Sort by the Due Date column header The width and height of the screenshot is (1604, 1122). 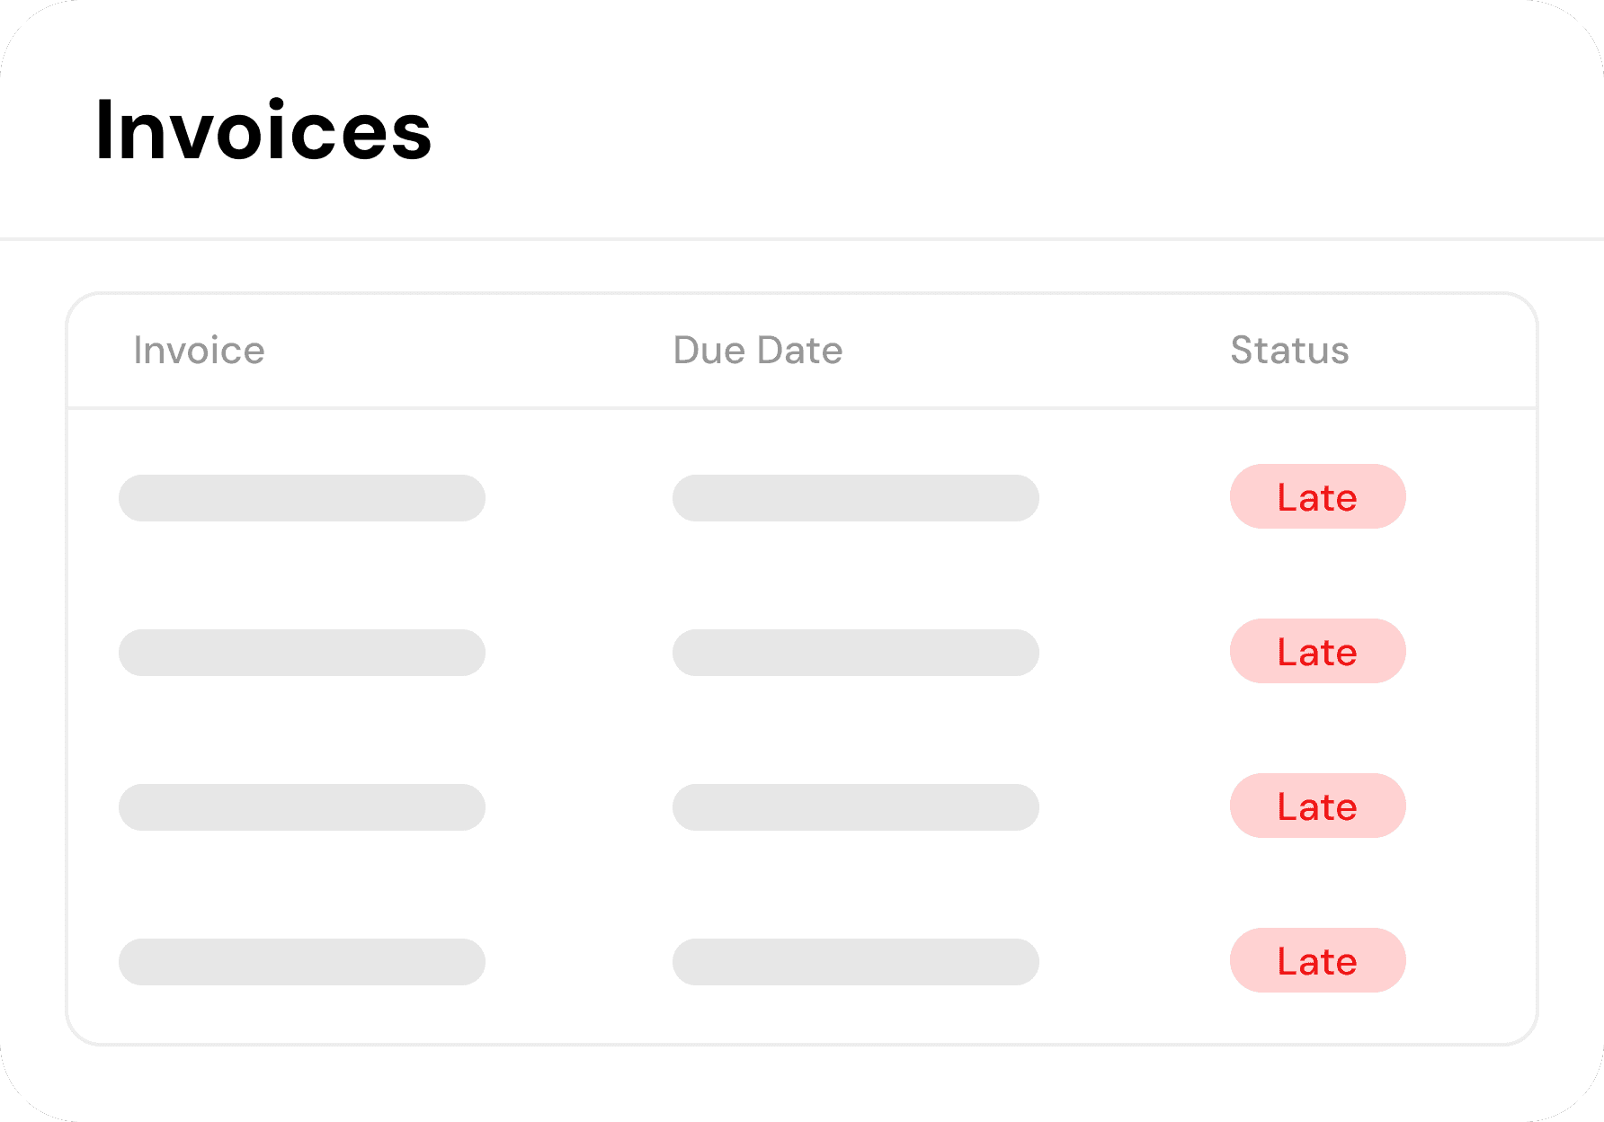pyautogui.click(x=757, y=350)
